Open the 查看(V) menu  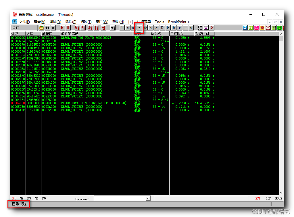click(x=40, y=22)
